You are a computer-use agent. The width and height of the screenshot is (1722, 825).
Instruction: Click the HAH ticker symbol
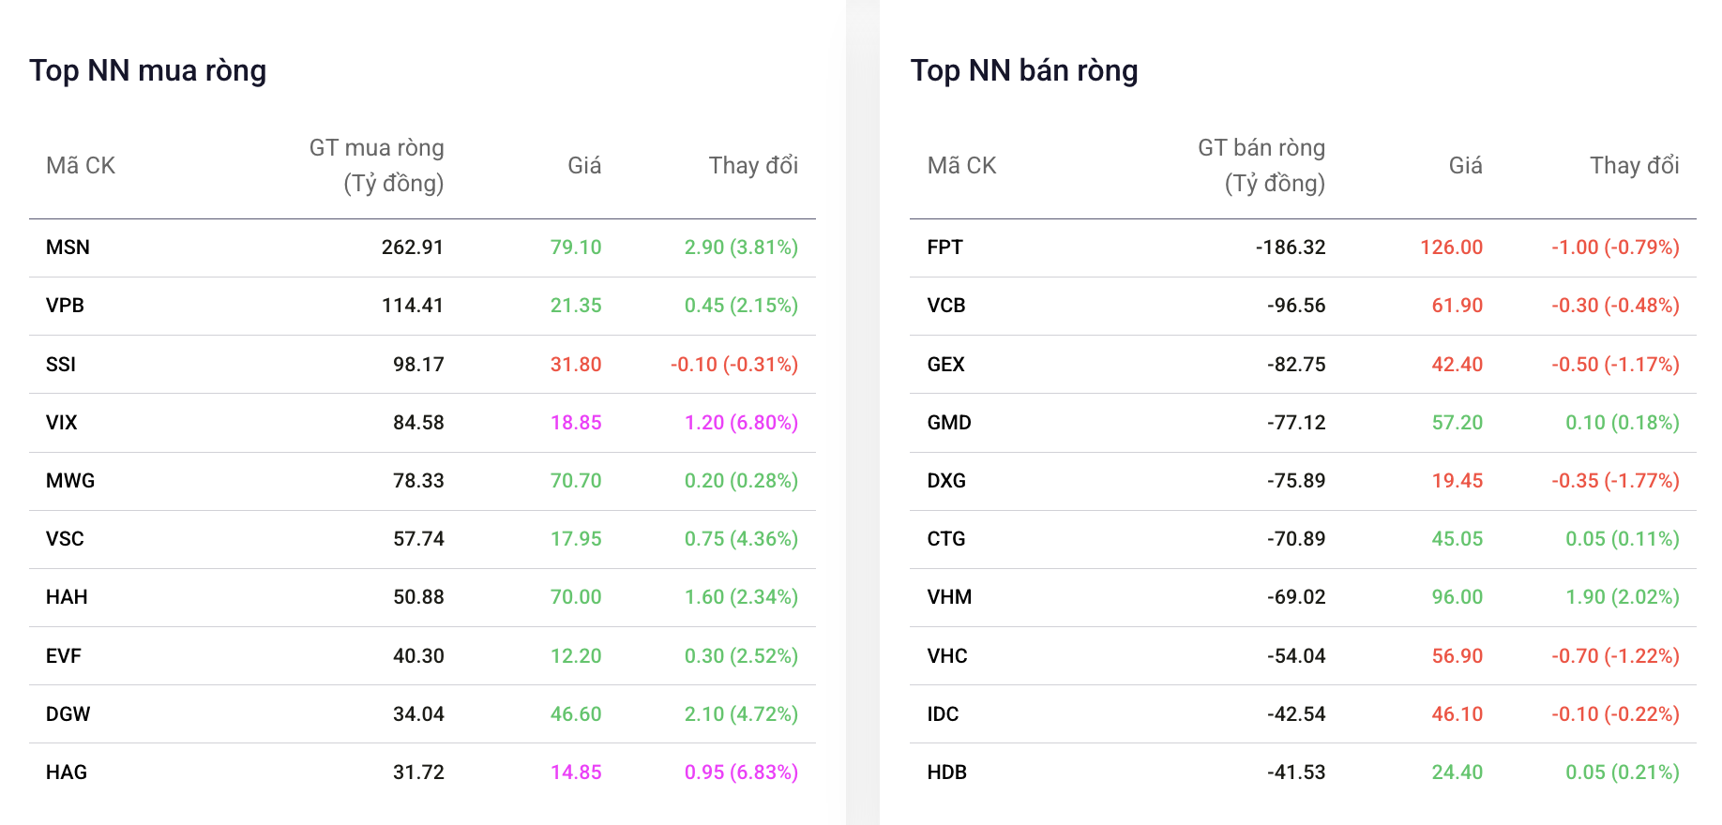(x=67, y=597)
